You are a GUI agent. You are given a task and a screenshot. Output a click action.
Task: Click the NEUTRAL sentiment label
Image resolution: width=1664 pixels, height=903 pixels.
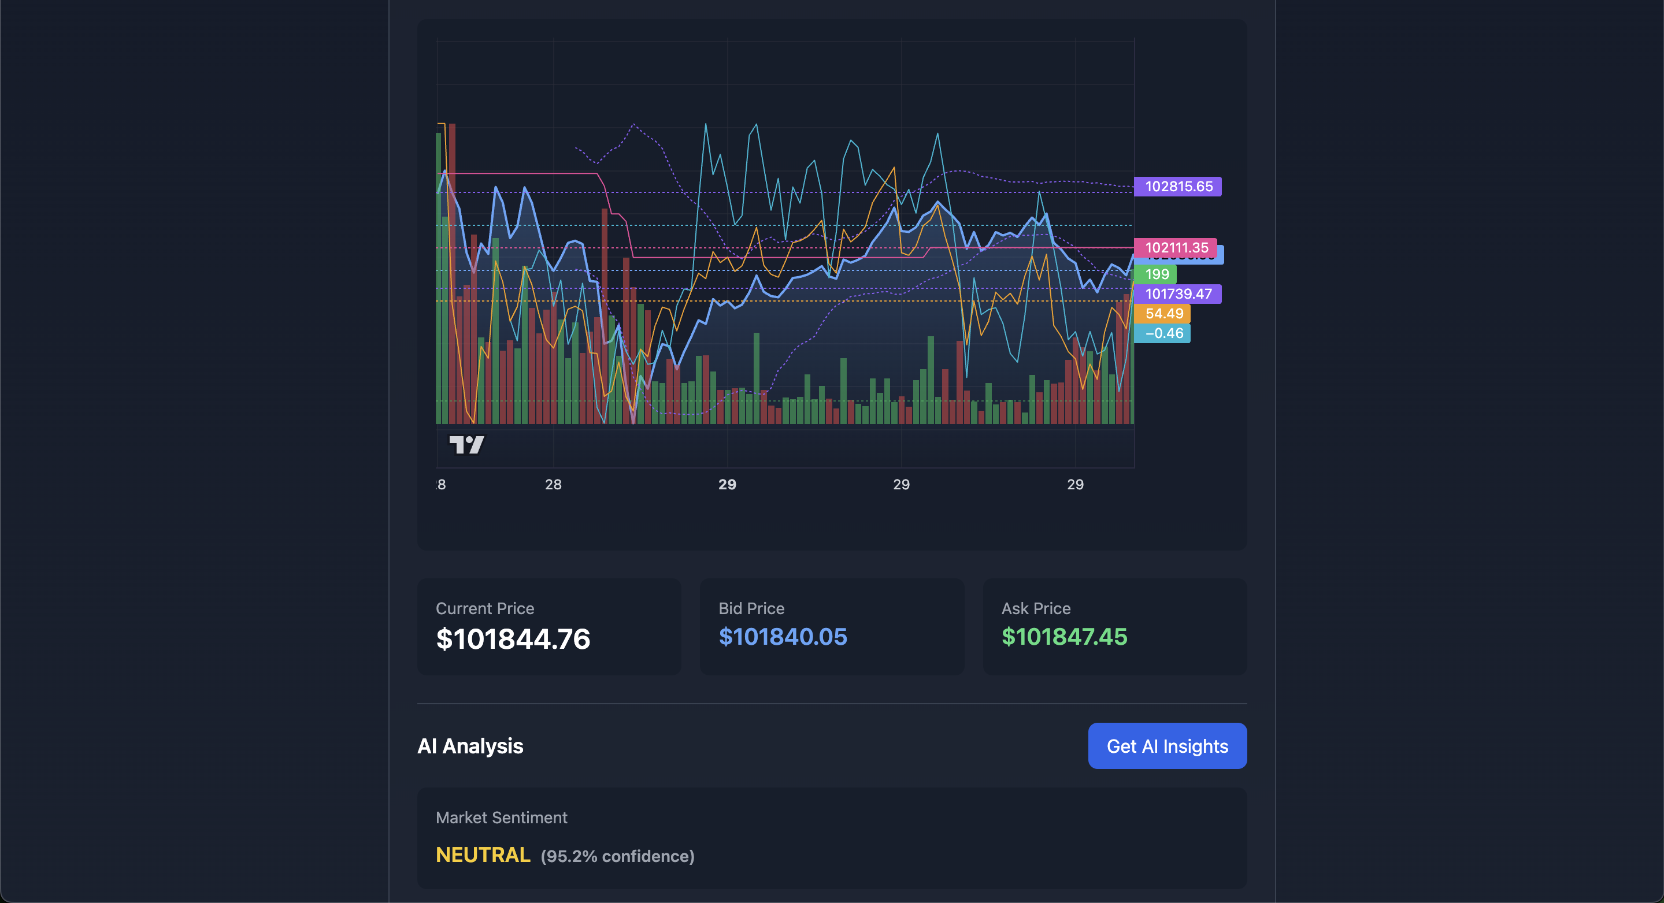pyautogui.click(x=482, y=854)
